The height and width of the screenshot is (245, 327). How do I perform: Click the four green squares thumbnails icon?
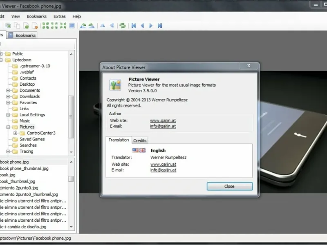45,26
